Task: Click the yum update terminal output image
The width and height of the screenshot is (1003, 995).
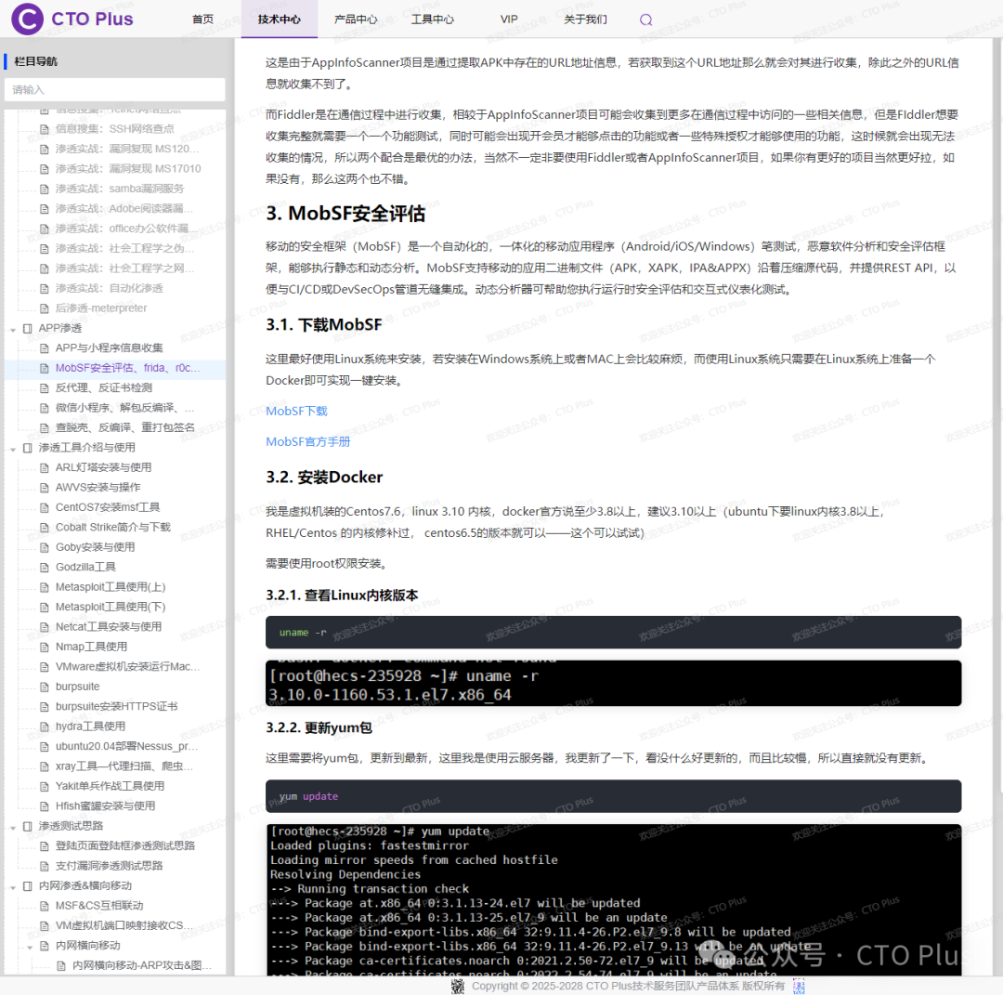Action: [x=613, y=899]
